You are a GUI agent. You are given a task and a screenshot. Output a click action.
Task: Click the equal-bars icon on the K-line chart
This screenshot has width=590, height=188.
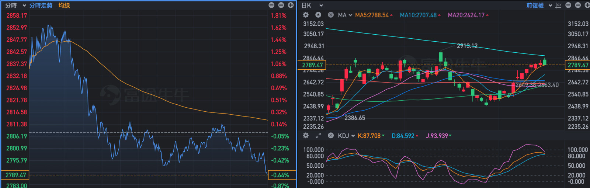pos(568,5)
